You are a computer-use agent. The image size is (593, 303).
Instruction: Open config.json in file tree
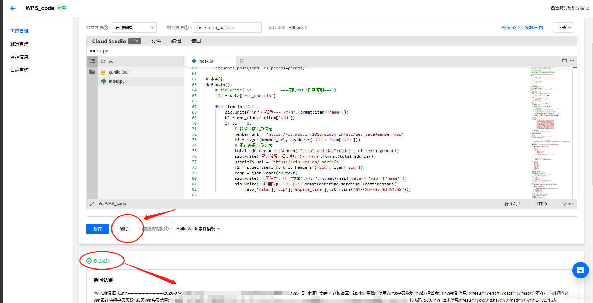pos(141,72)
